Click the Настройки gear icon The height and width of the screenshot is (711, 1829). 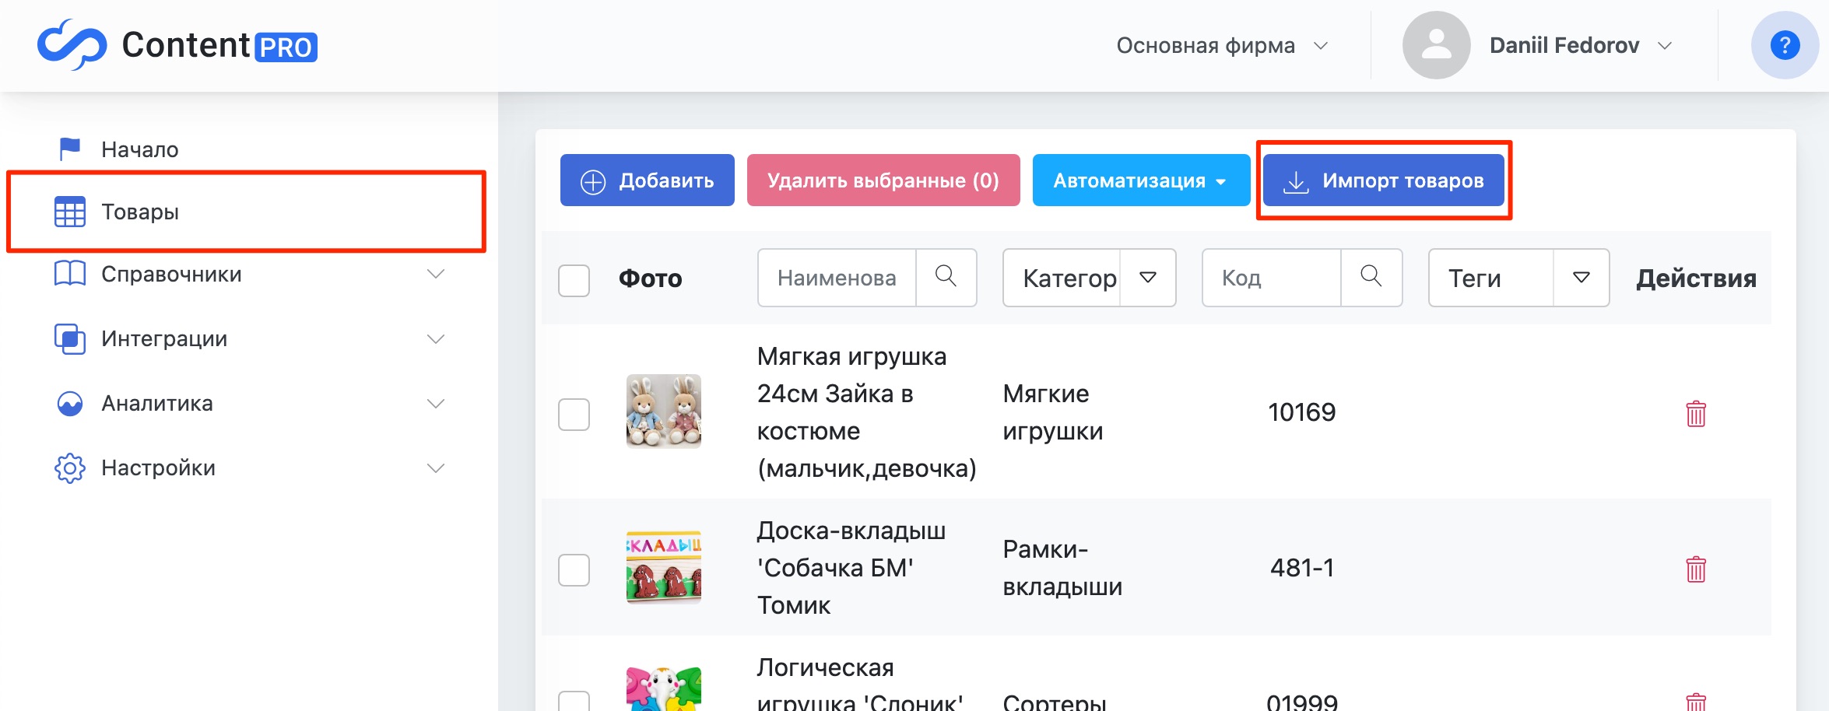pos(70,468)
